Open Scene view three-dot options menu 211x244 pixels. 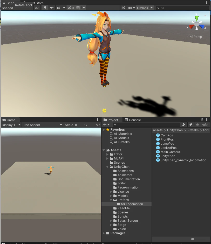(x=206, y=3)
